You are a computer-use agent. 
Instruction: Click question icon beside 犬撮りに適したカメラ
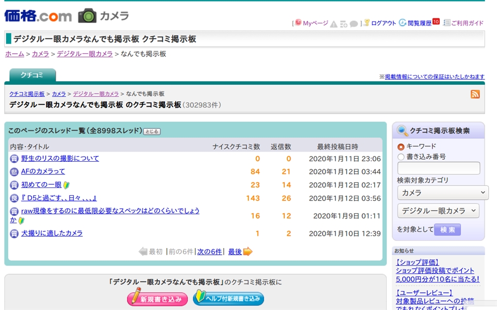[14, 234]
